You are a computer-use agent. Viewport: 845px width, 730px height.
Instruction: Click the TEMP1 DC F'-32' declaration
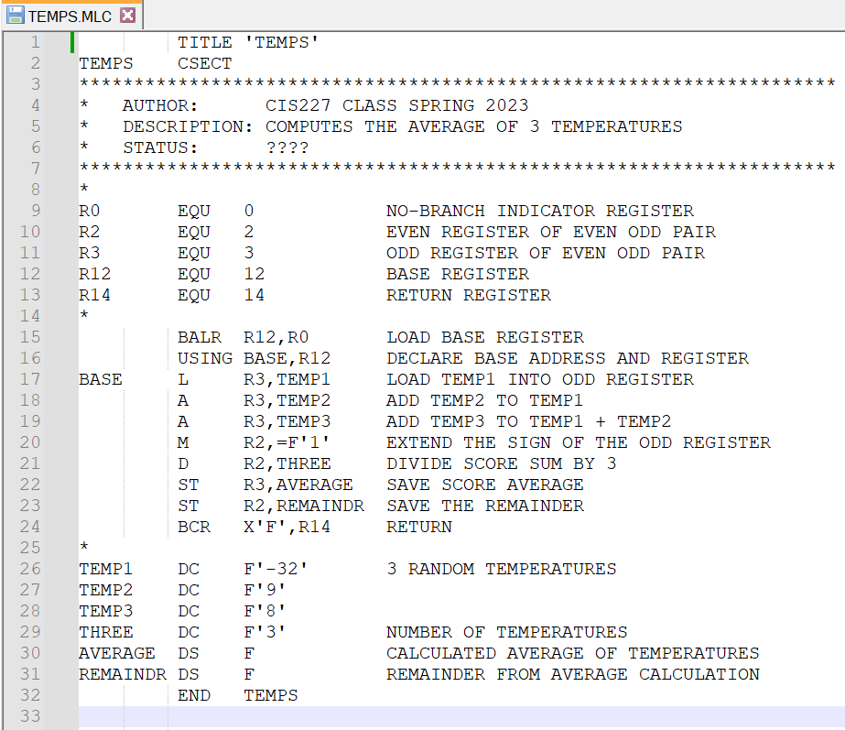(x=183, y=568)
